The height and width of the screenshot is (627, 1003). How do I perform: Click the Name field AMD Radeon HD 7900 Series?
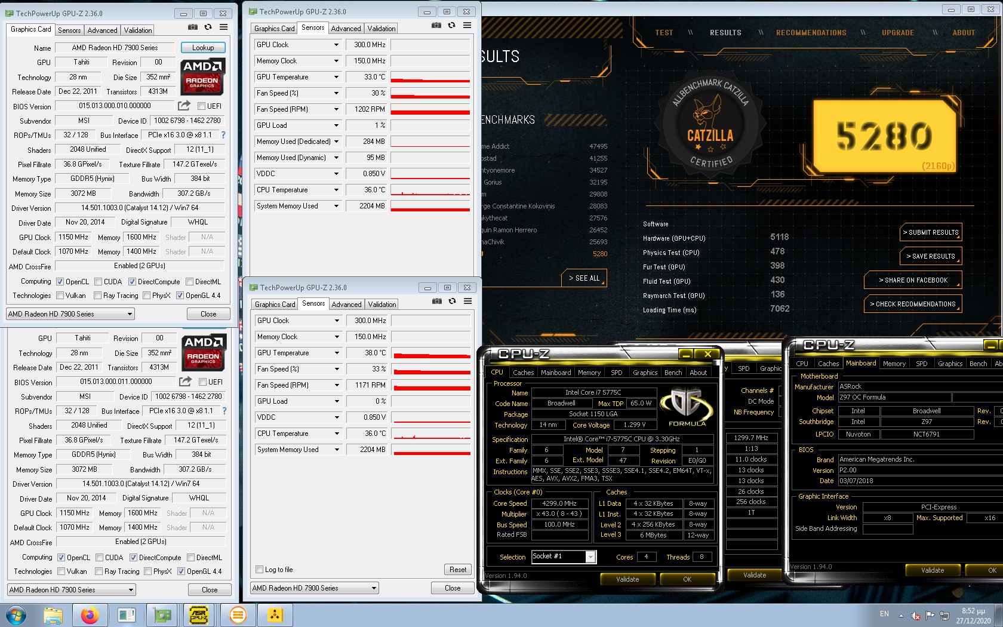point(115,48)
